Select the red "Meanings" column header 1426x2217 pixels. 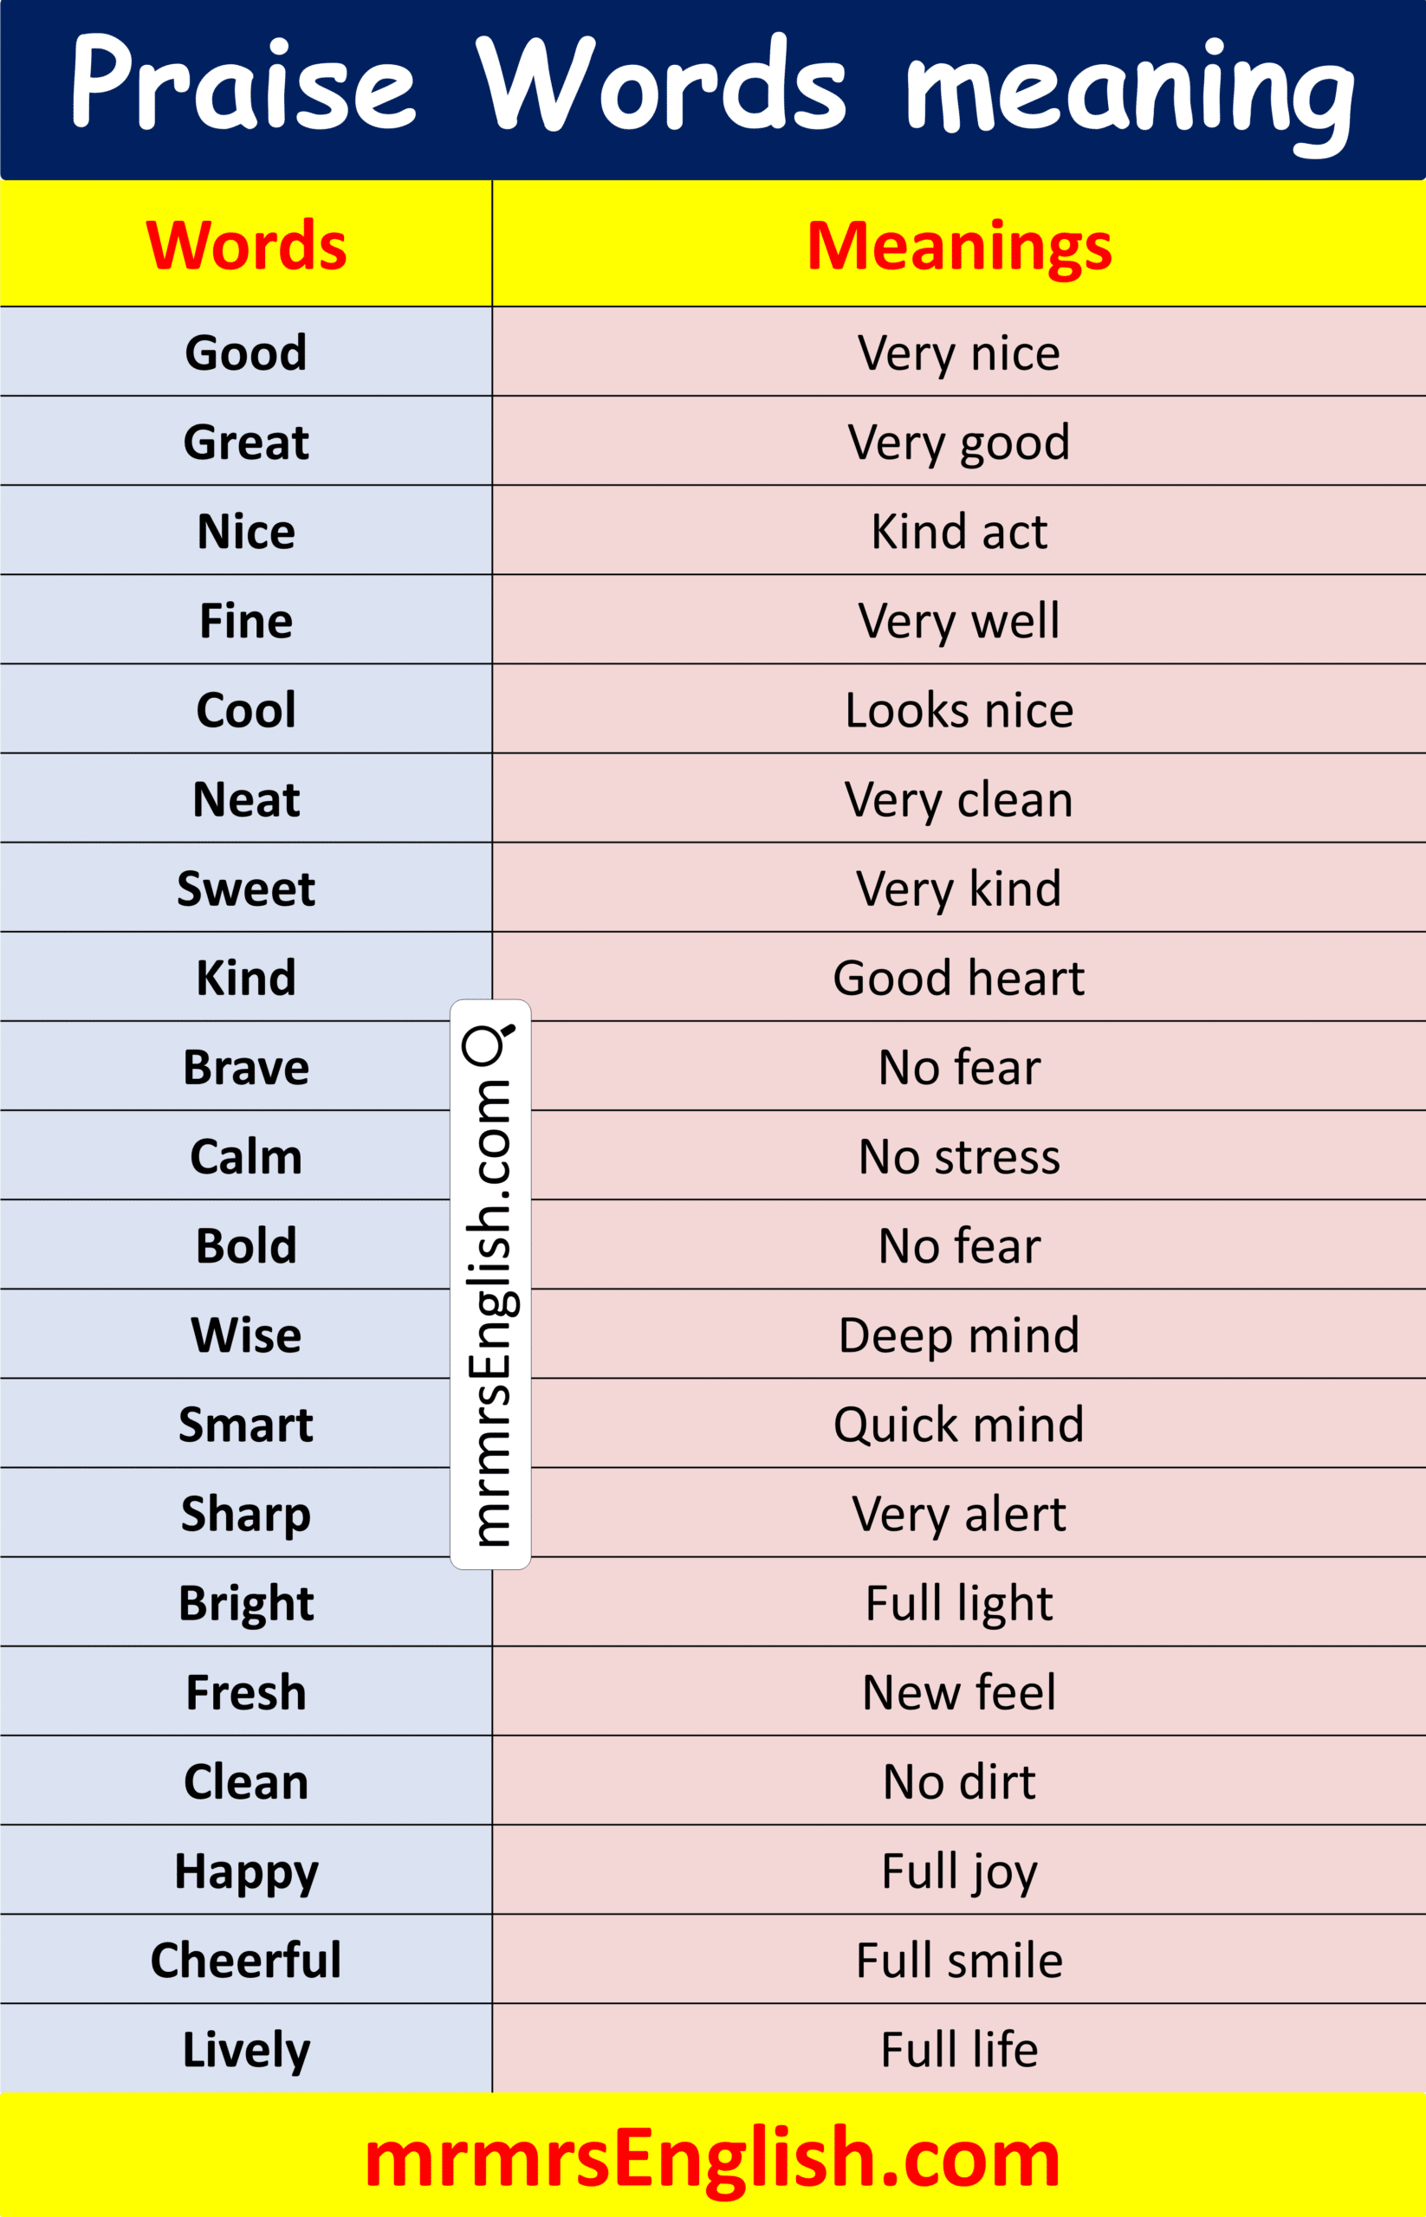pos(958,246)
